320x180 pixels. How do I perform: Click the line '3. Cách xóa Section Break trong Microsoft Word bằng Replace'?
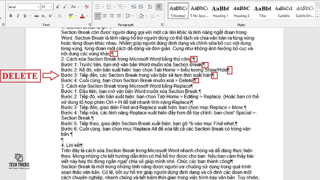[x=127, y=86]
